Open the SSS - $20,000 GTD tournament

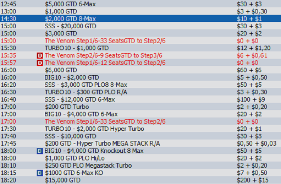click(x=71, y=26)
